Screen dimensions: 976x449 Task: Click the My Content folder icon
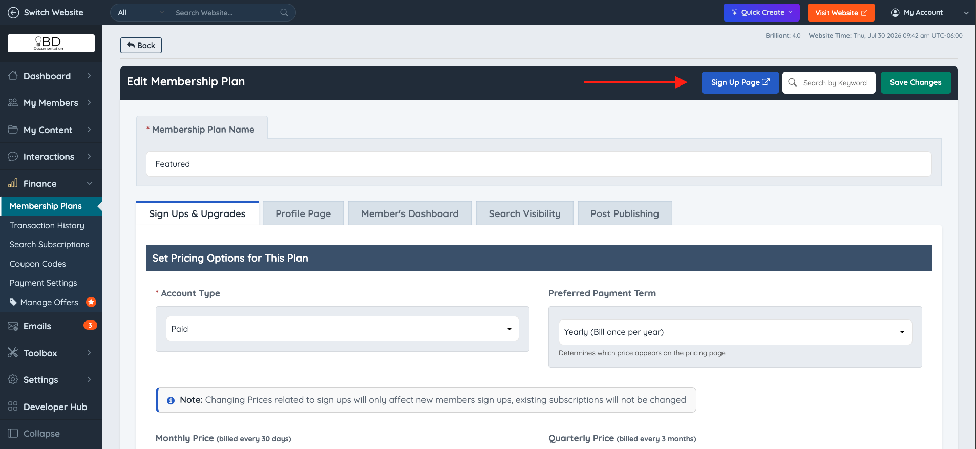click(13, 130)
